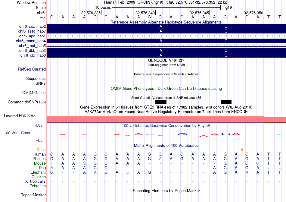Click the orange 6 in the Gaps row
This screenshot has height=202, width=286.
pyautogui.click(x=242, y=150)
